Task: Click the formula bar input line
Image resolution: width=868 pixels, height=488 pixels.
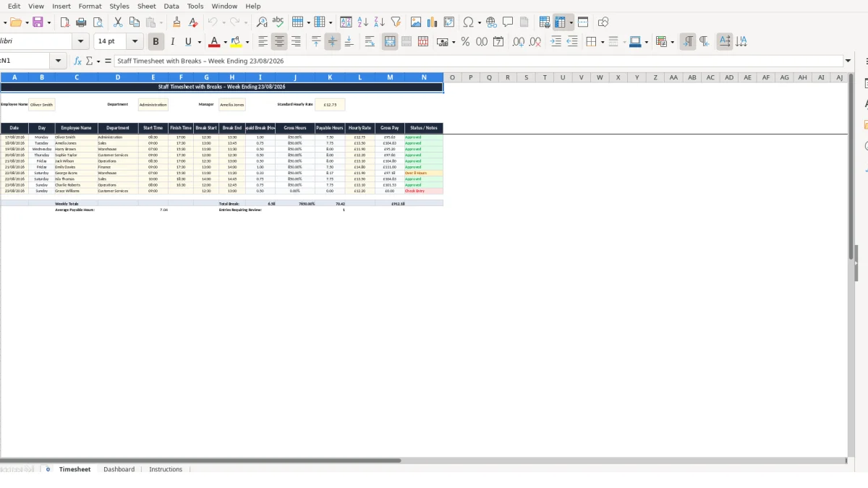Action: pos(479,61)
